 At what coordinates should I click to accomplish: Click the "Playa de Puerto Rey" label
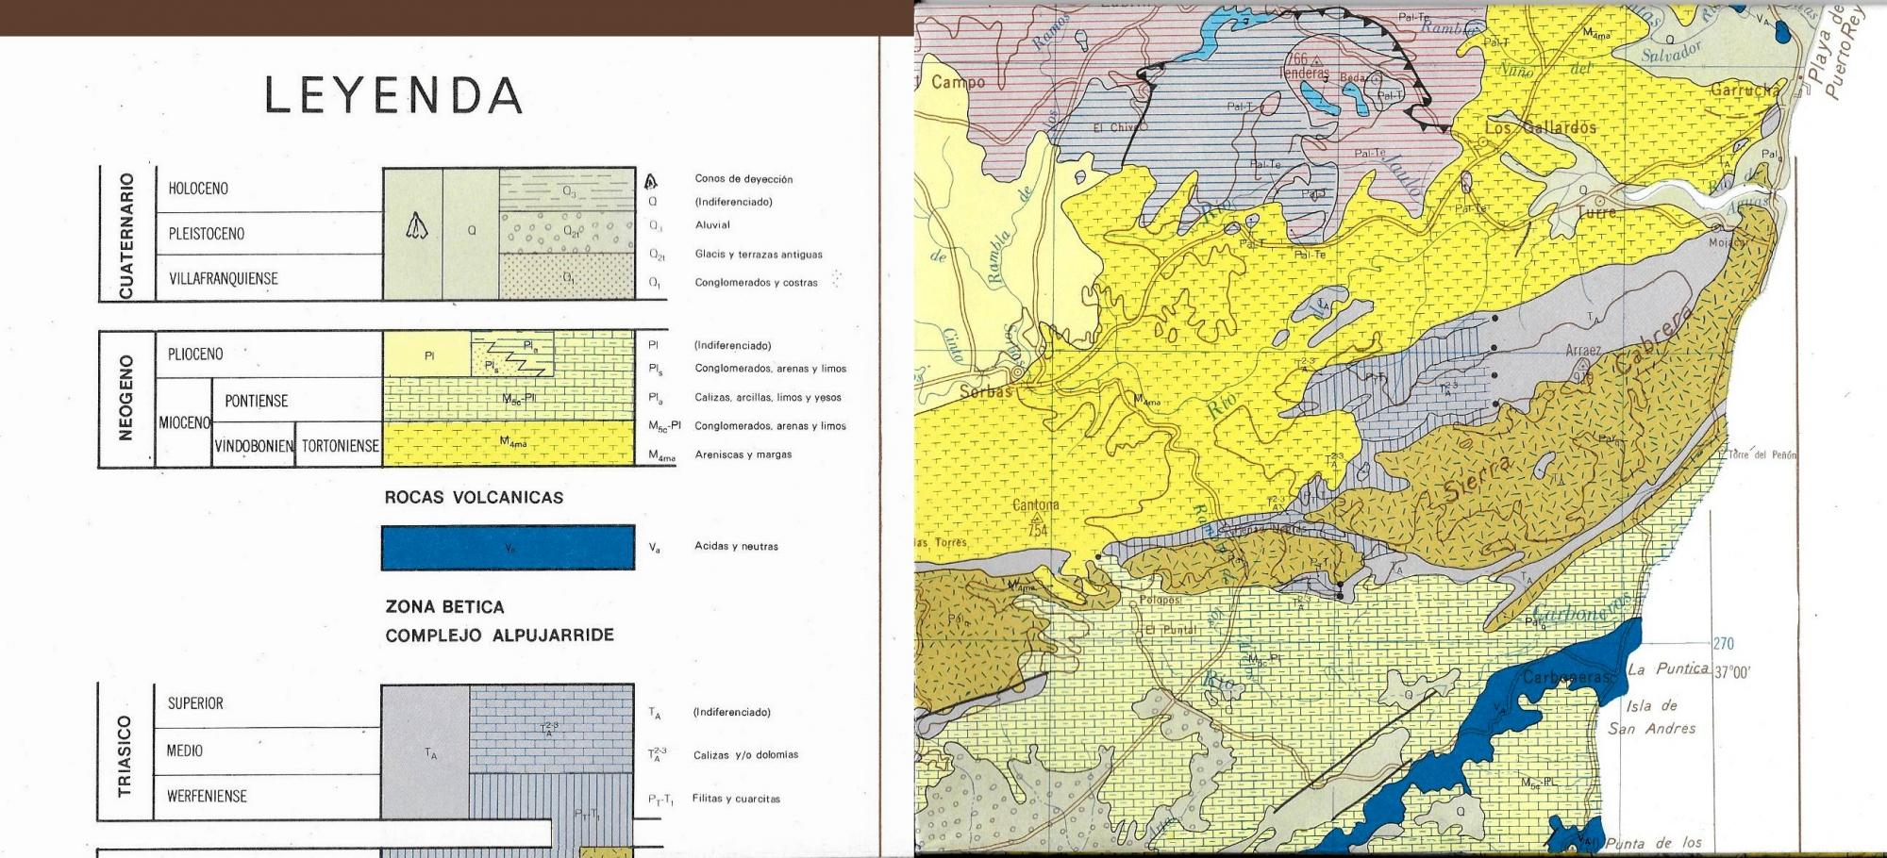(1835, 53)
